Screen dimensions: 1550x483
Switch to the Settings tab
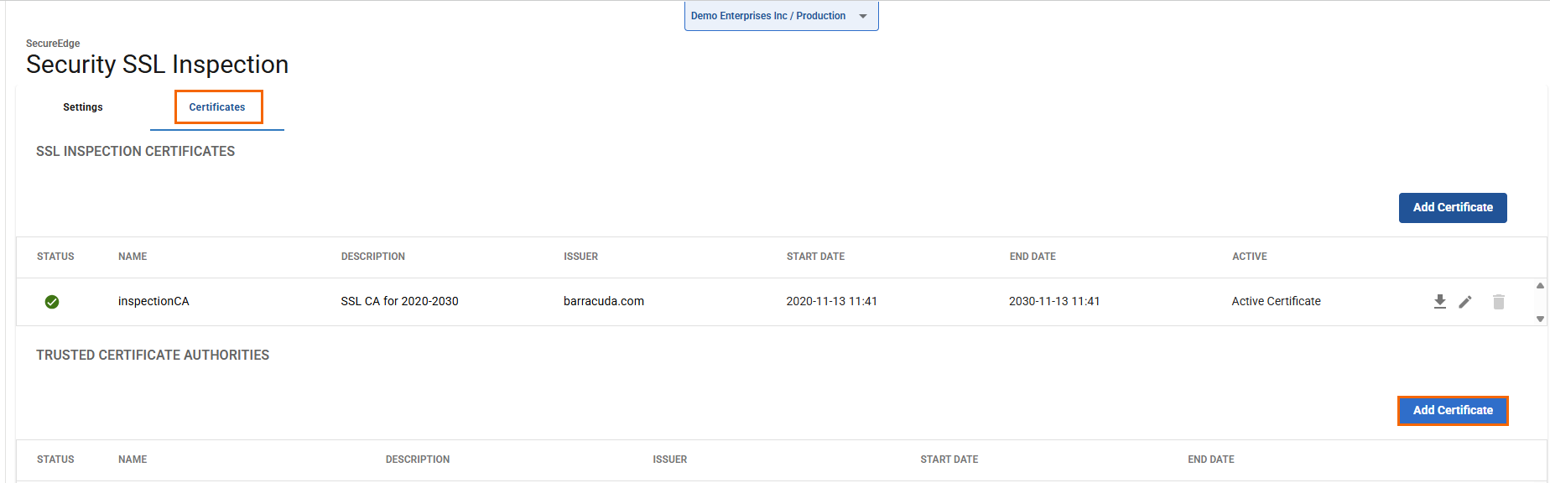click(x=83, y=107)
